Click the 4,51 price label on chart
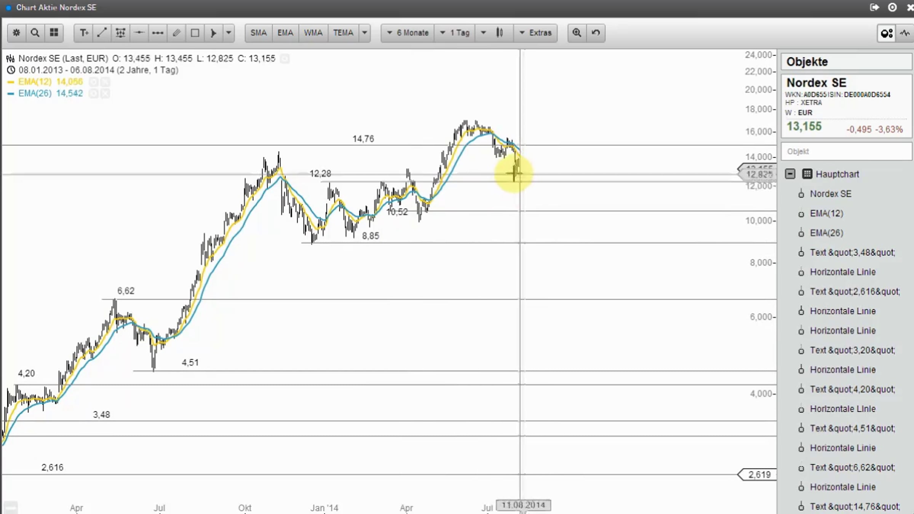 [x=190, y=362]
